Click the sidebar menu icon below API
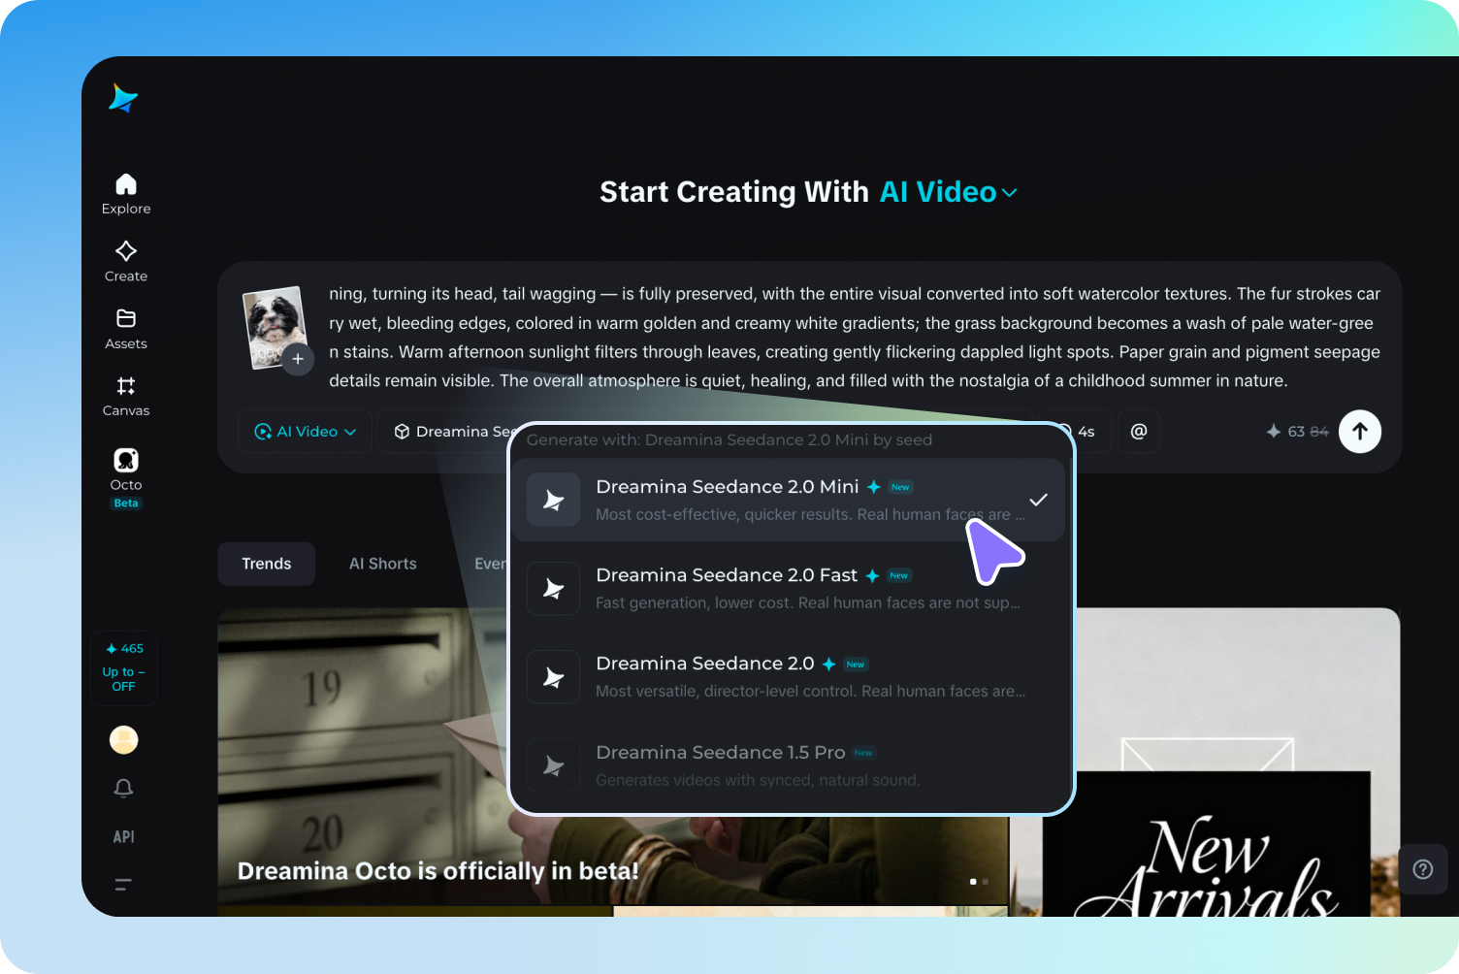1459x974 pixels. (x=123, y=884)
